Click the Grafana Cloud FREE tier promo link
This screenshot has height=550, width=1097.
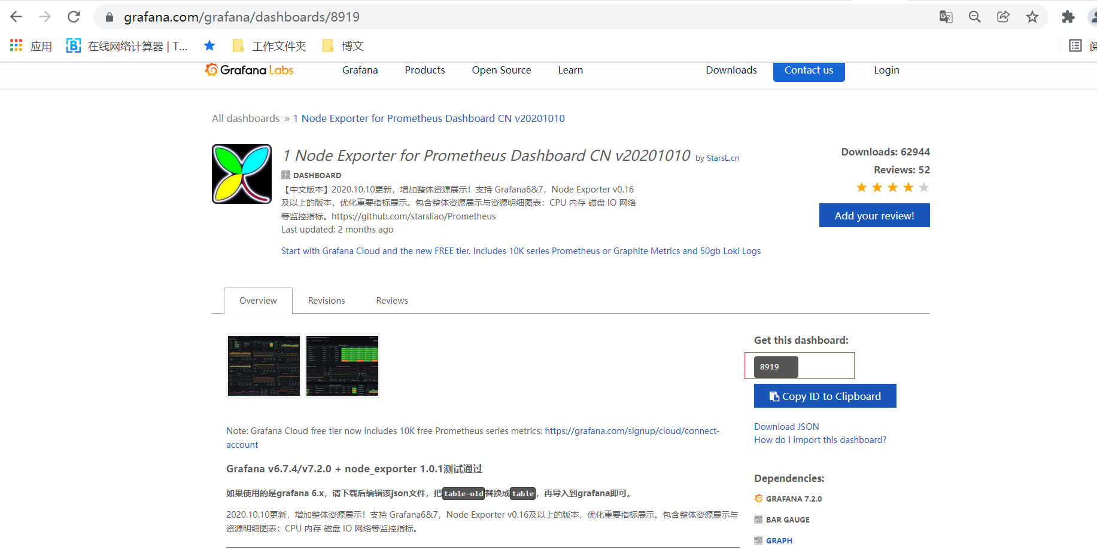pos(521,251)
